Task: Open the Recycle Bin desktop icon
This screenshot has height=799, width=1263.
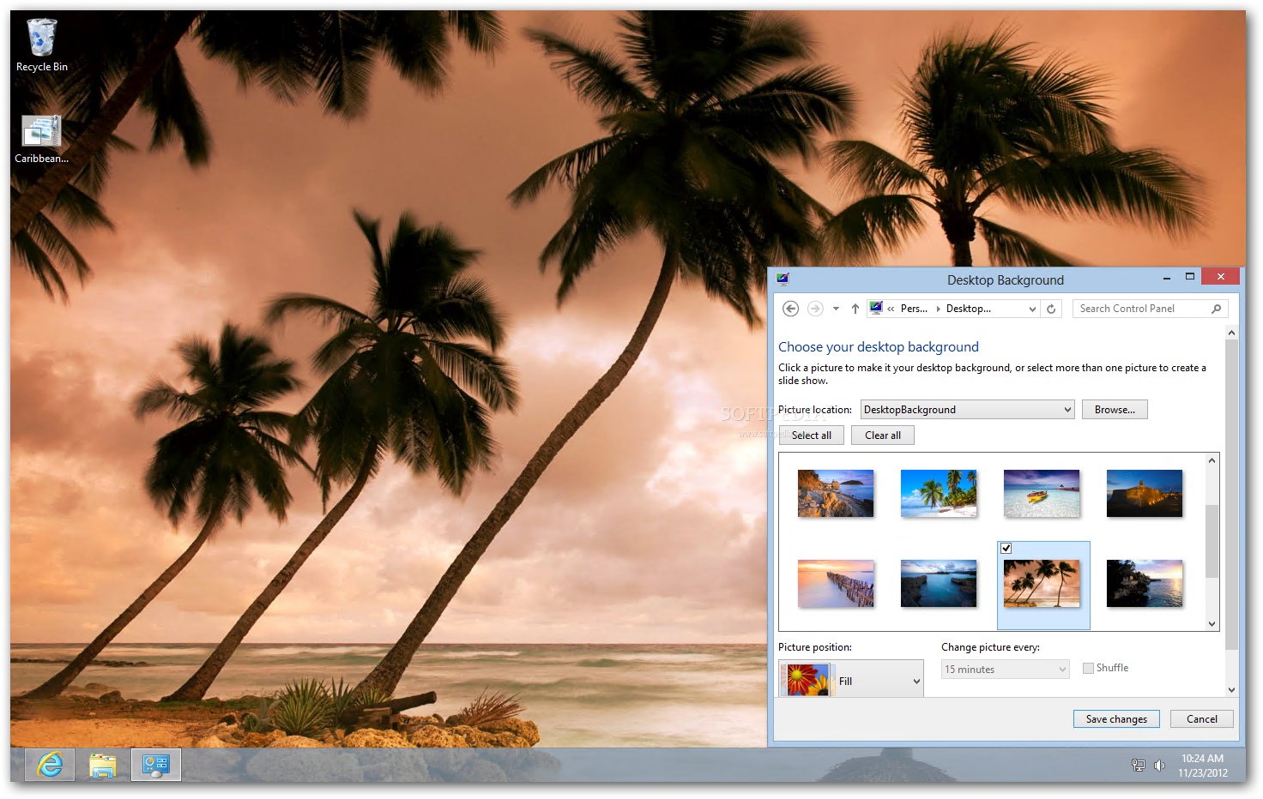Action: coord(41,45)
